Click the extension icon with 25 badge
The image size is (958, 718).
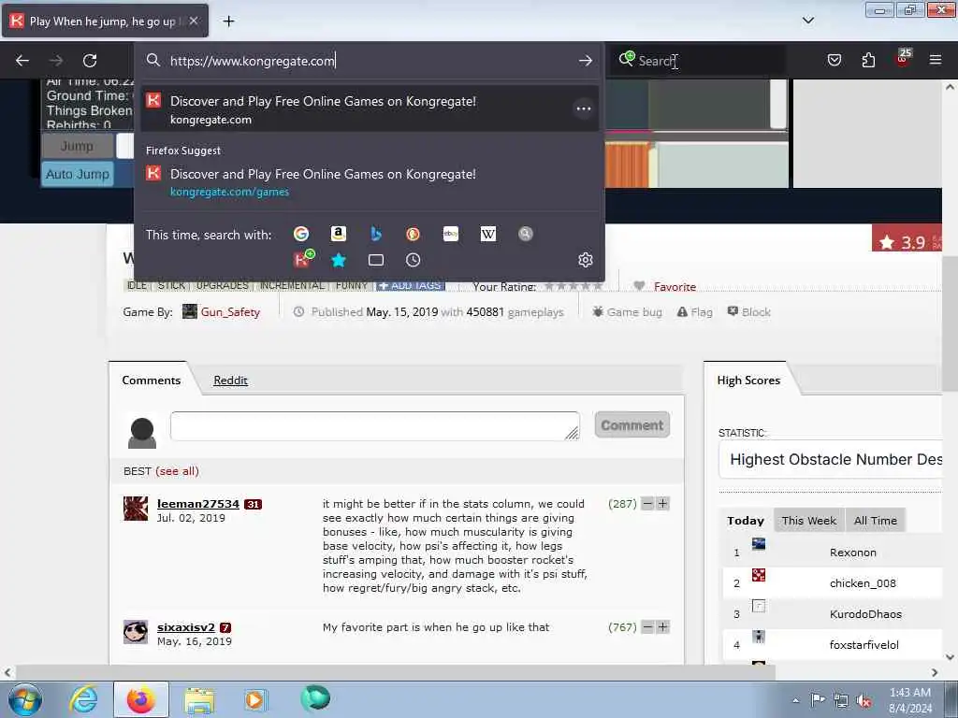[903, 59]
